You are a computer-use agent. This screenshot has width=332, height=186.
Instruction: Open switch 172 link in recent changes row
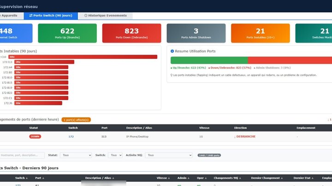71,137
